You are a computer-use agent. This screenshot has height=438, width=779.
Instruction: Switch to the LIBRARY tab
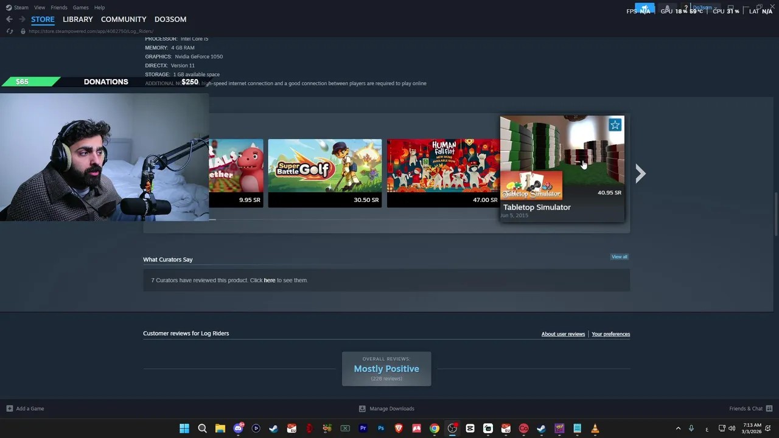(78, 19)
